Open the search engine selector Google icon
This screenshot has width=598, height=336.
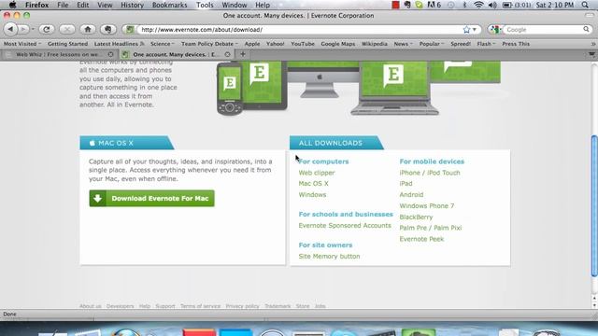[496, 29]
